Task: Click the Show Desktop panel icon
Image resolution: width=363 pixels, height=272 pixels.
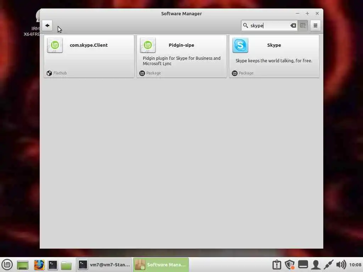Action: (x=23, y=265)
